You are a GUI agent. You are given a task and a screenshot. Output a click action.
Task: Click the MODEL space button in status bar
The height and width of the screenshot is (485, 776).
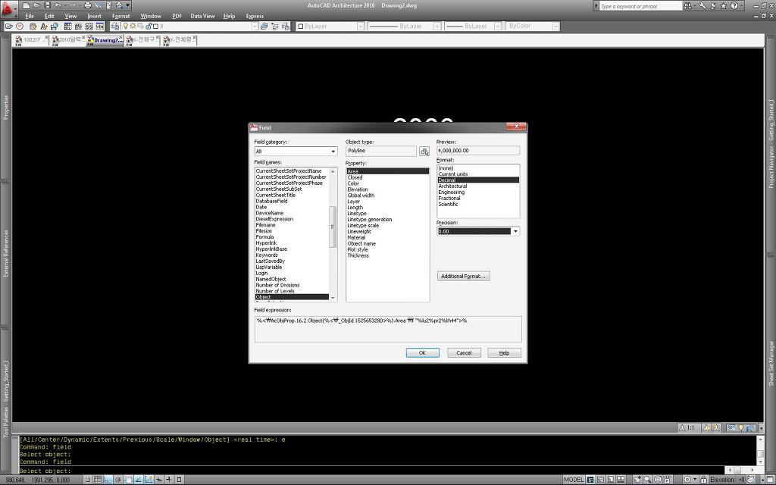[x=574, y=480]
